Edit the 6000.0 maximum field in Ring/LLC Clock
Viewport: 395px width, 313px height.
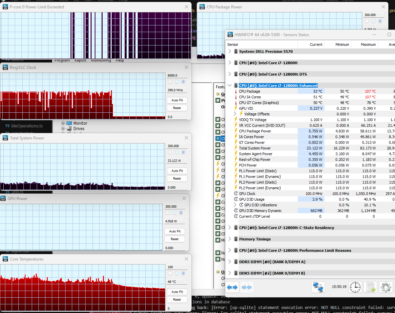coord(177,75)
